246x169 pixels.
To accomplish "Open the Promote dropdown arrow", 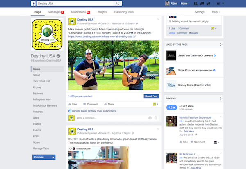I will 53,157.
